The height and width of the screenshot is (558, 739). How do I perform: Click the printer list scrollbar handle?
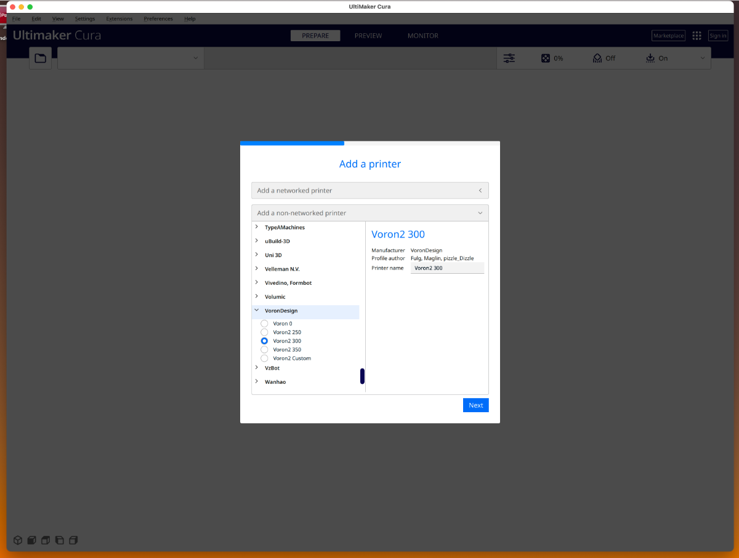[x=362, y=377]
